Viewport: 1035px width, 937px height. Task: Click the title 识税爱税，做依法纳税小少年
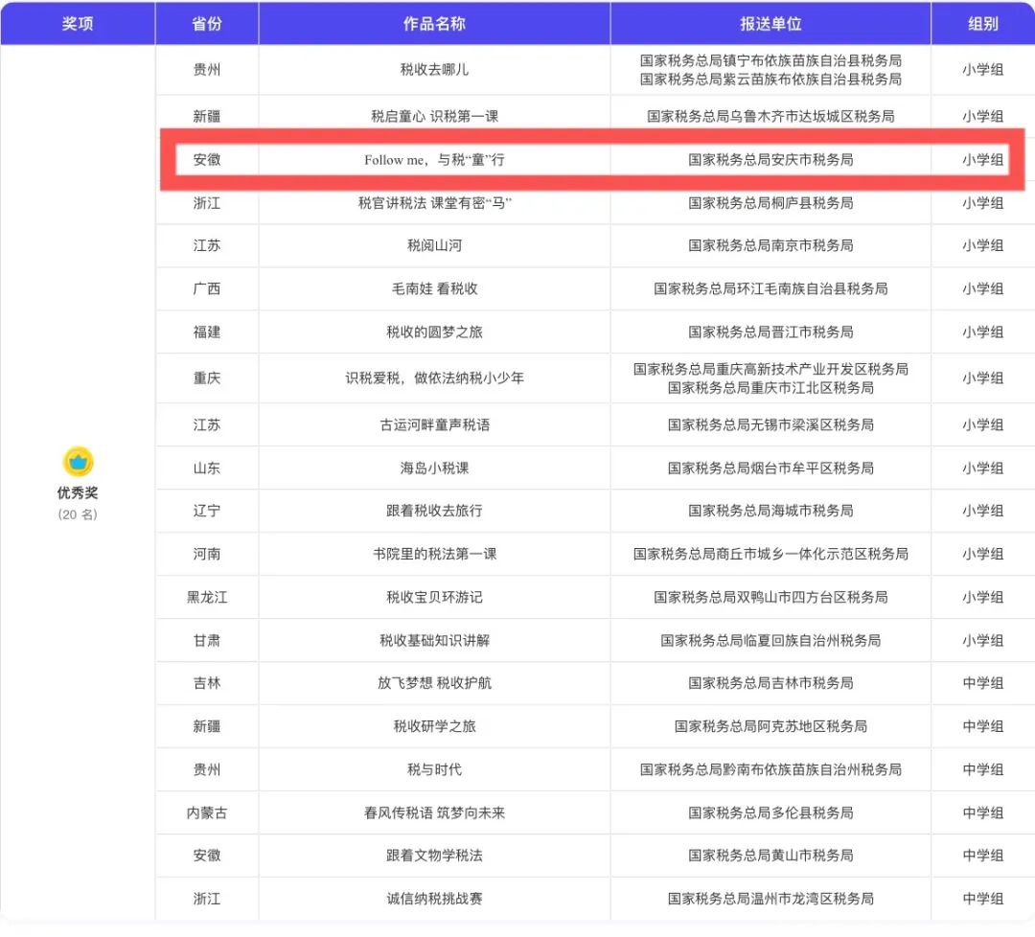coord(434,378)
